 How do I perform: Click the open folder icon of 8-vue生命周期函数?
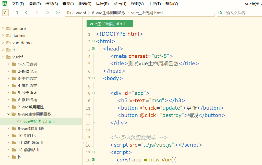[14, 114]
